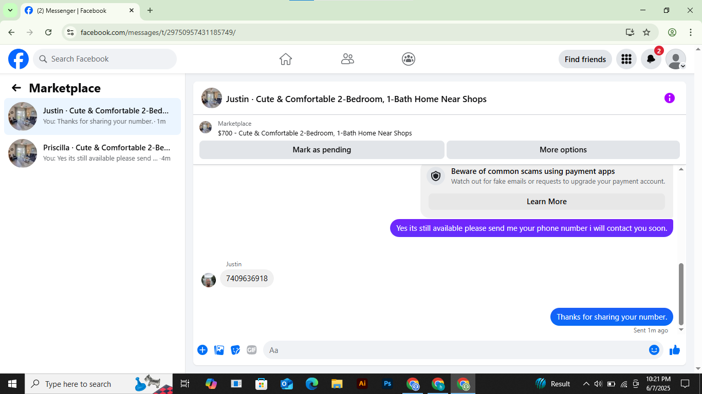
Task: Open File Explorer from taskbar
Action: [x=337, y=384]
